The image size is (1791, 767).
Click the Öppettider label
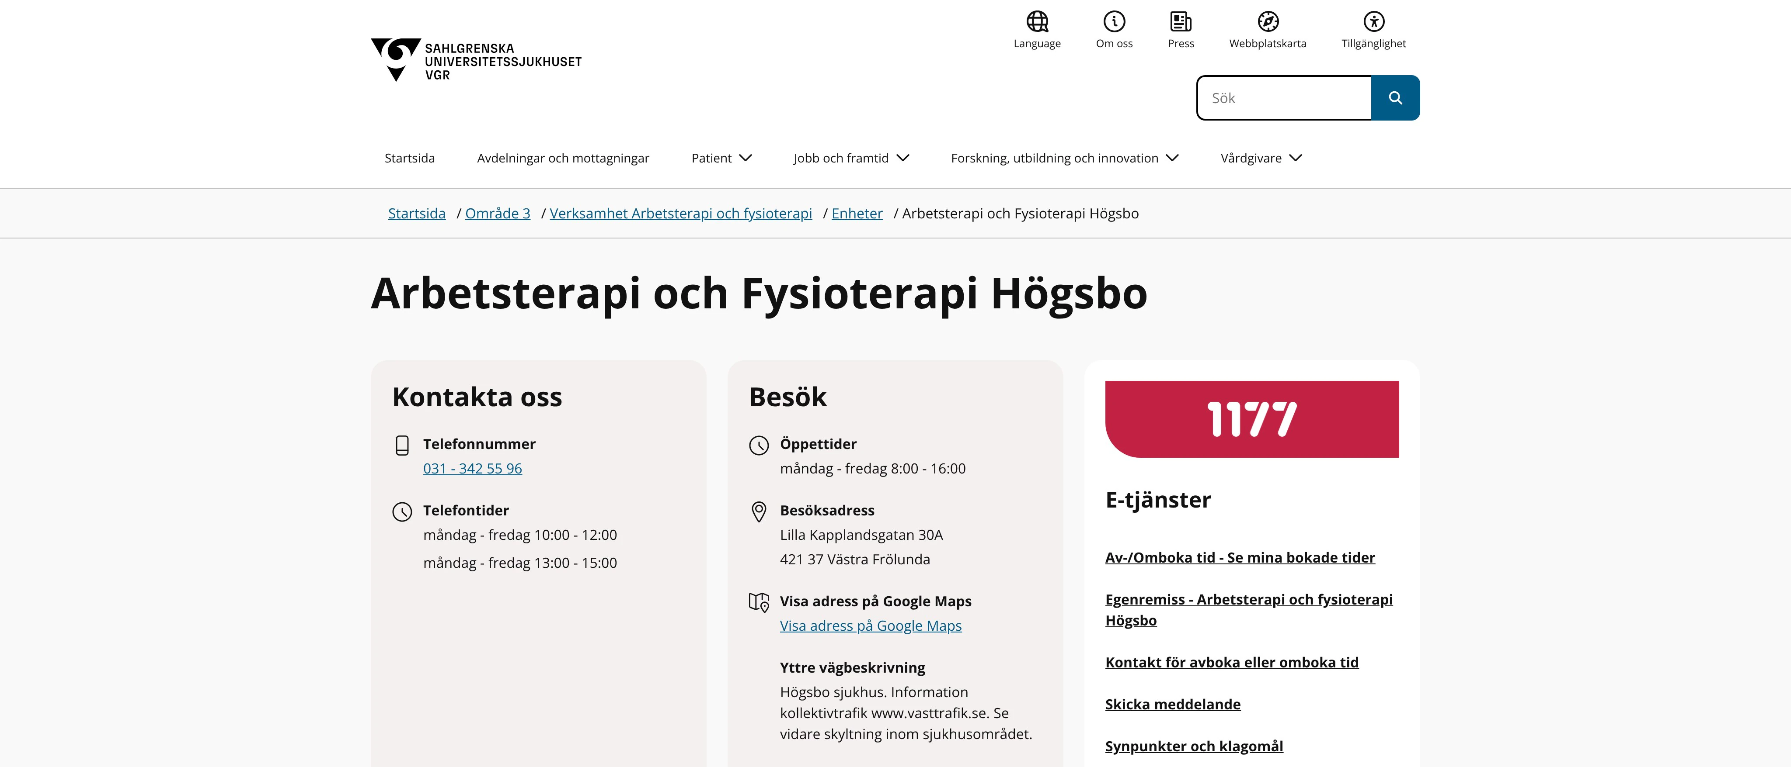pos(818,444)
